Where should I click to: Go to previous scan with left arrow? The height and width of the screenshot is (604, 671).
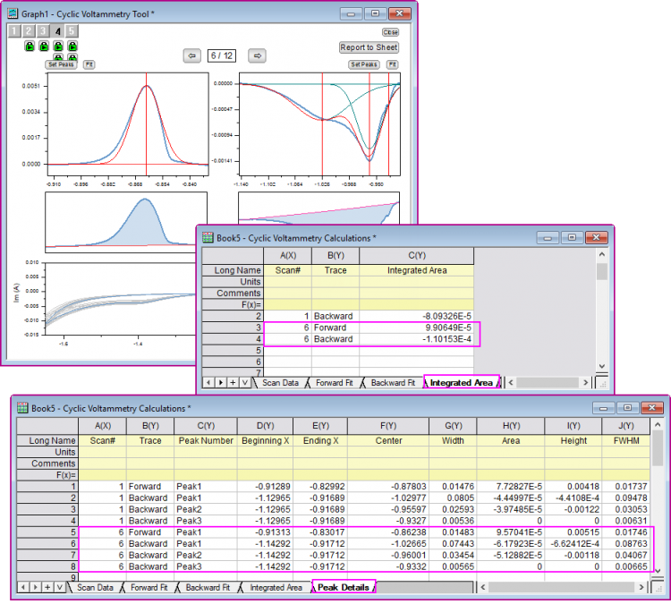(x=192, y=55)
